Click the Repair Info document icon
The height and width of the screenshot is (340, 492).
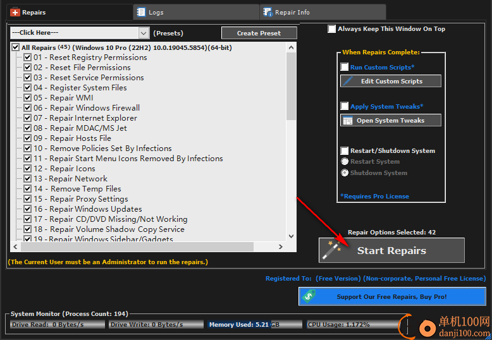coord(268,12)
